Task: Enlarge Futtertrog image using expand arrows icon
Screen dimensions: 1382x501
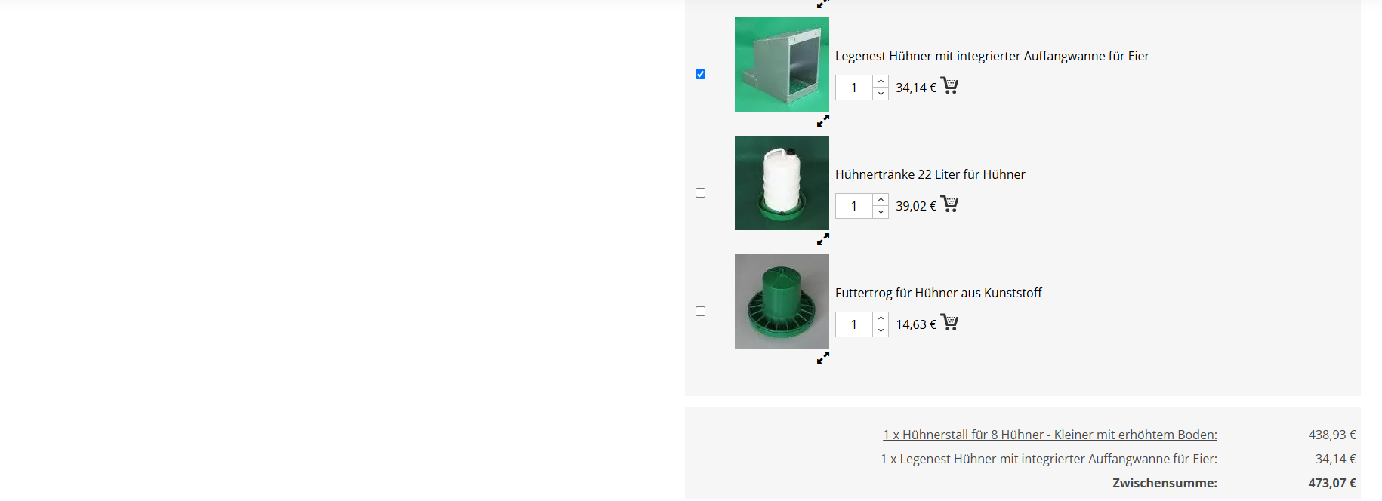Action: tap(823, 358)
